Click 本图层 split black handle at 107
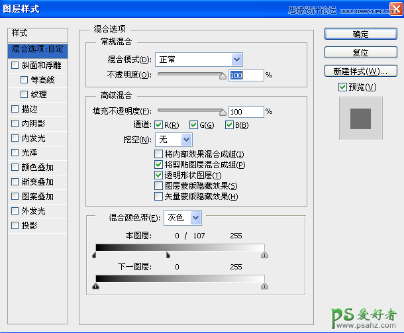404x333 pixels. (168, 255)
